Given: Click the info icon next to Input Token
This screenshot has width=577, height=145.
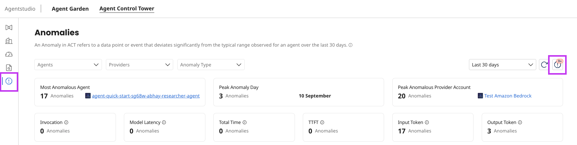Looking at the screenshot, I should click(x=427, y=122).
